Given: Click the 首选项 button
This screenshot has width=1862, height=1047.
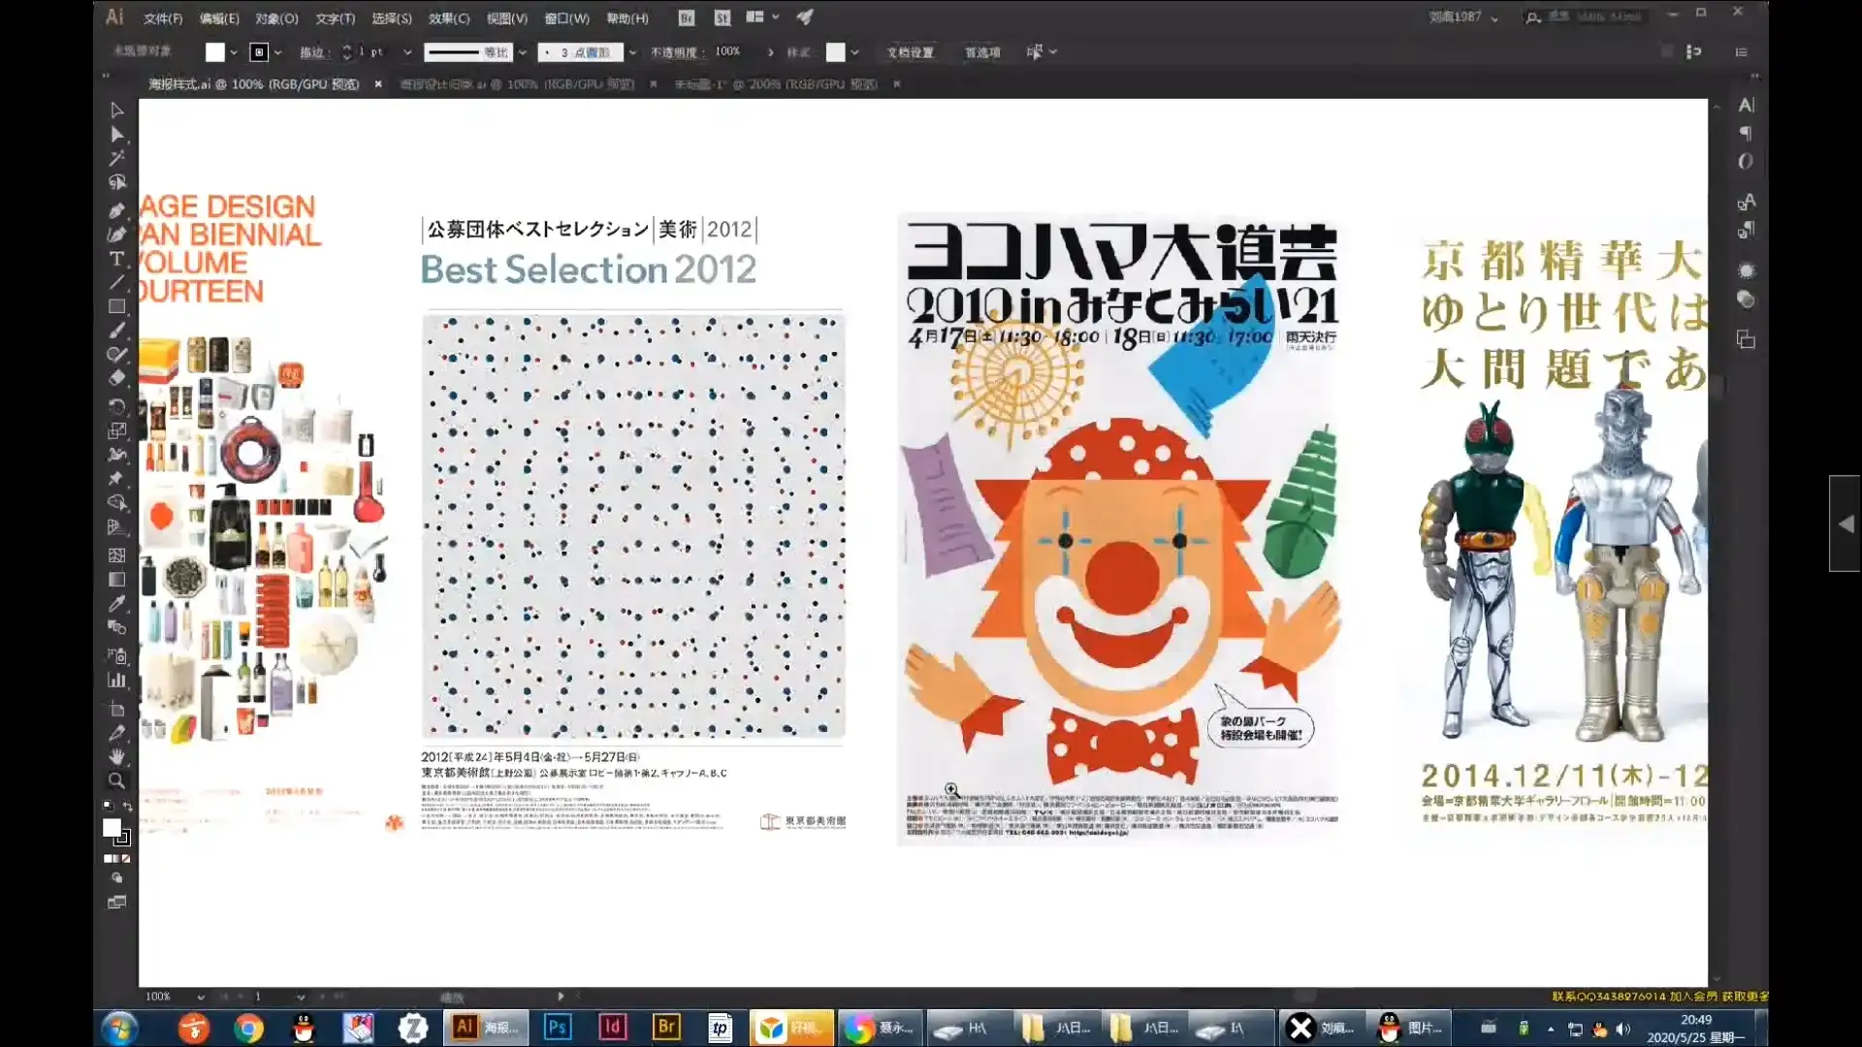Looking at the screenshot, I should (x=982, y=52).
